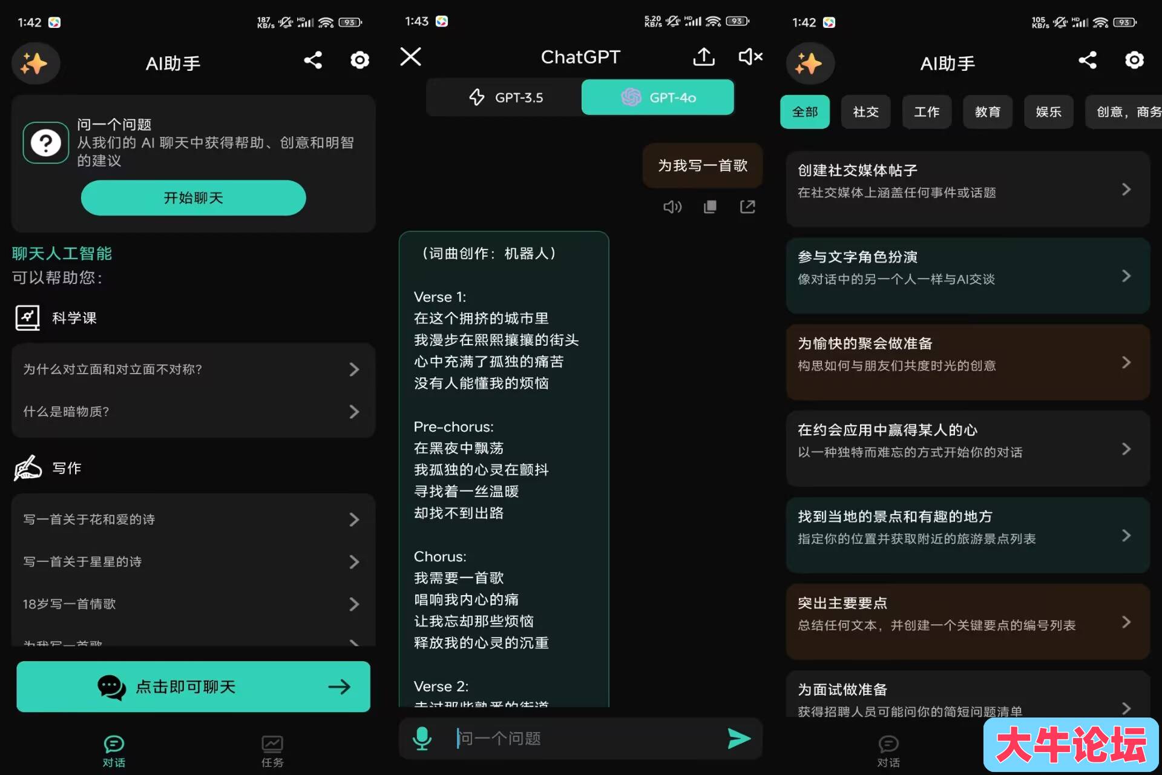Tap the green send arrow icon

(x=739, y=739)
